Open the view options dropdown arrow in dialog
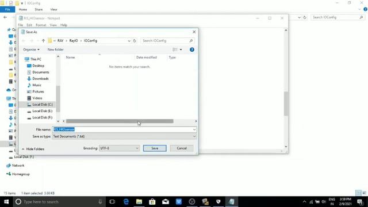Screen dimensions: 368x207 [x=181, y=49]
